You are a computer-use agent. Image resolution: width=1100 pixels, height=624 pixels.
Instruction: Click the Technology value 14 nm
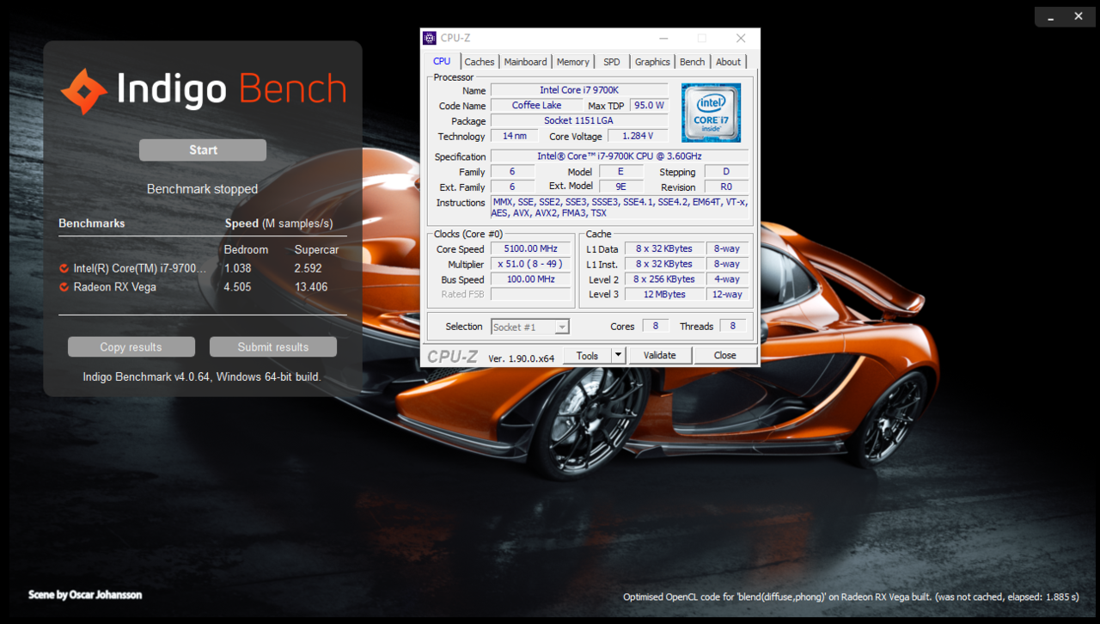pyautogui.click(x=515, y=136)
